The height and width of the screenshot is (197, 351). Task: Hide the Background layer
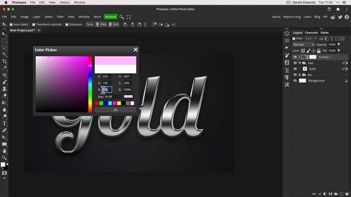(x=295, y=80)
